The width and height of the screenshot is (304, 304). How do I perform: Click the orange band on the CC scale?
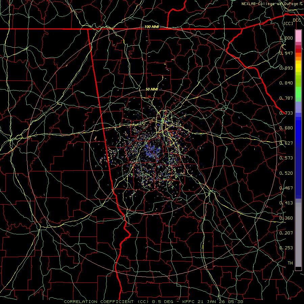(x=298, y=58)
